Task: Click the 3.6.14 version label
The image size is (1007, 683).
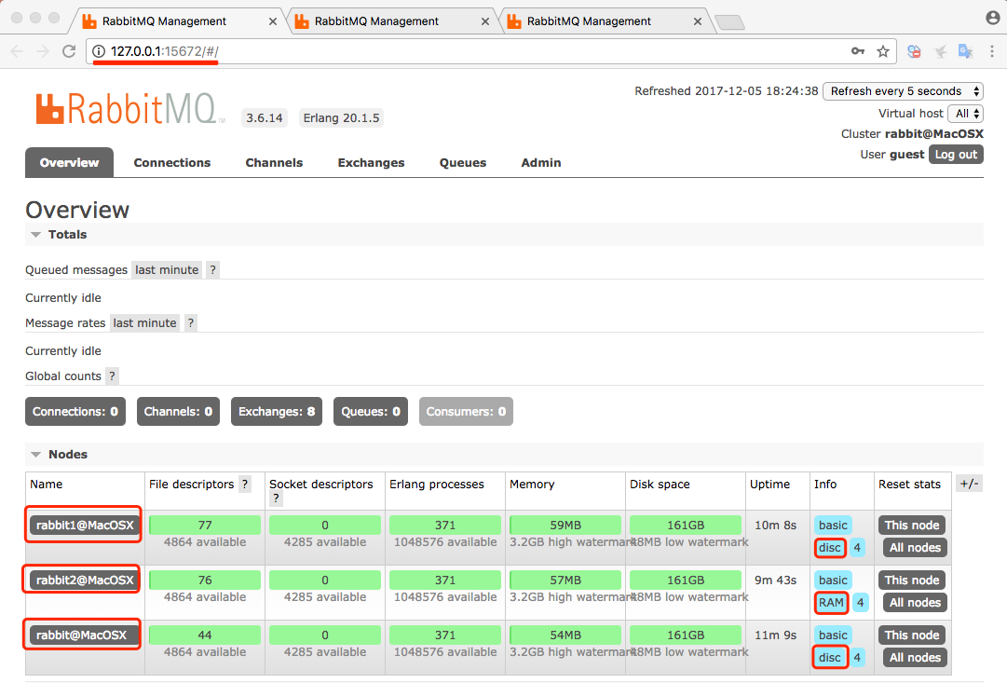Action: coord(264,118)
